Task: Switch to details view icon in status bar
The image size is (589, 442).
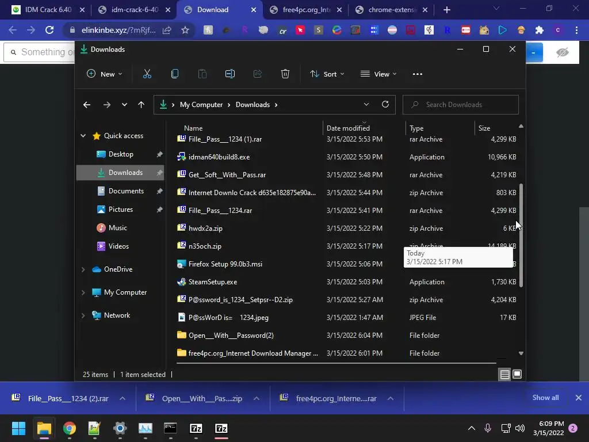Action: pos(504,374)
